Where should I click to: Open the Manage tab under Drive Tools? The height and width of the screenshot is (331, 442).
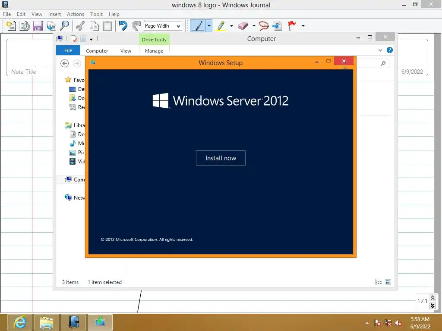click(x=154, y=51)
